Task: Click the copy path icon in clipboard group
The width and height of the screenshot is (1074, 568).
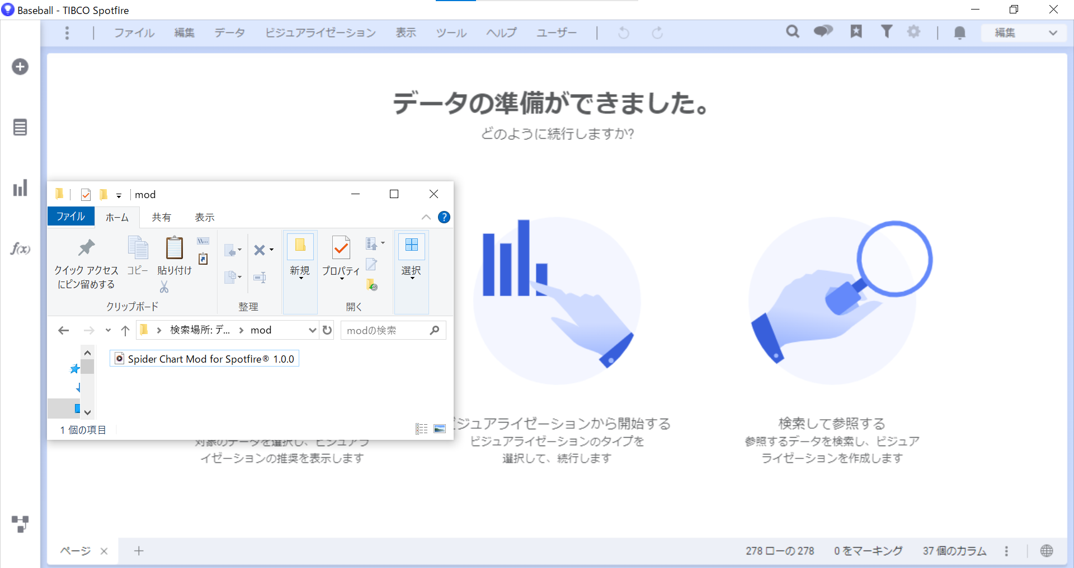Action: [203, 241]
